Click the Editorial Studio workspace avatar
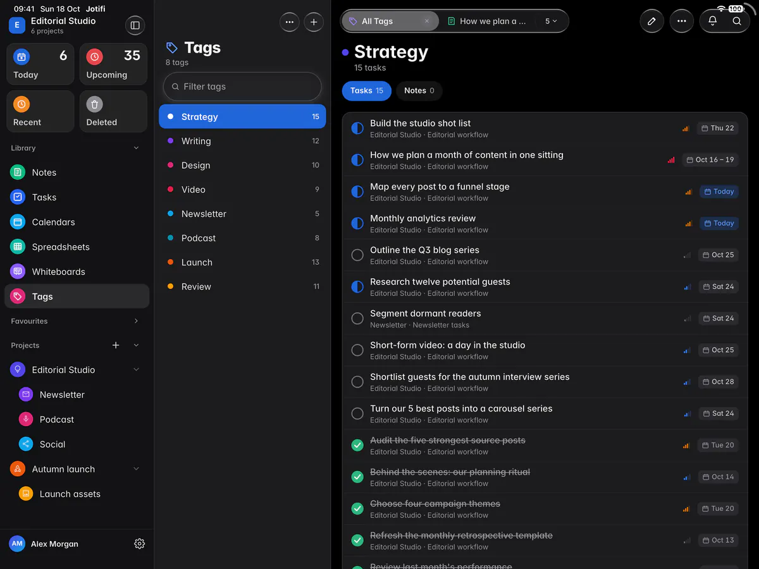The height and width of the screenshot is (569, 759). 17,25
